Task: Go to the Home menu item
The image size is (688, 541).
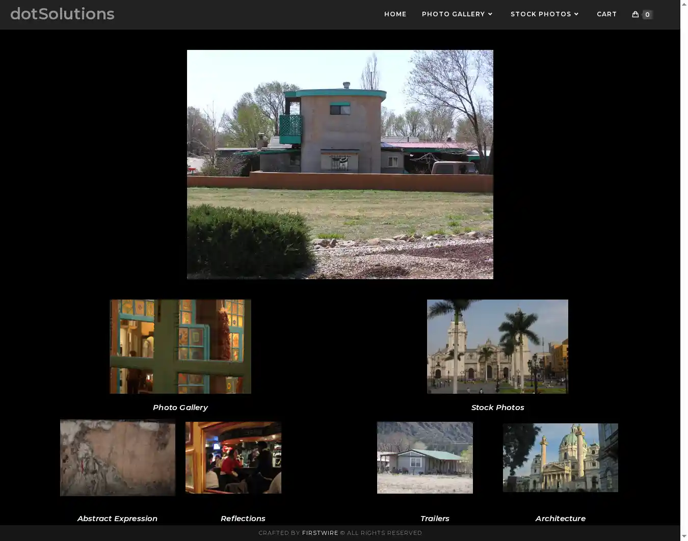Action: pyautogui.click(x=395, y=14)
